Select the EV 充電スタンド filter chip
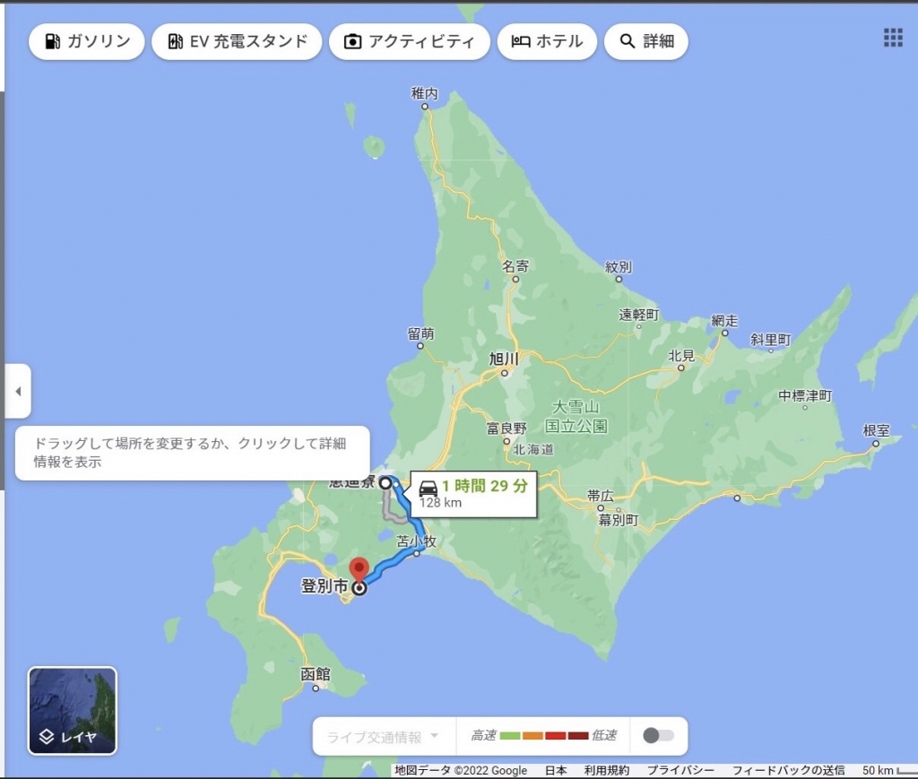This screenshot has height=779, width=918. point(237,41)
